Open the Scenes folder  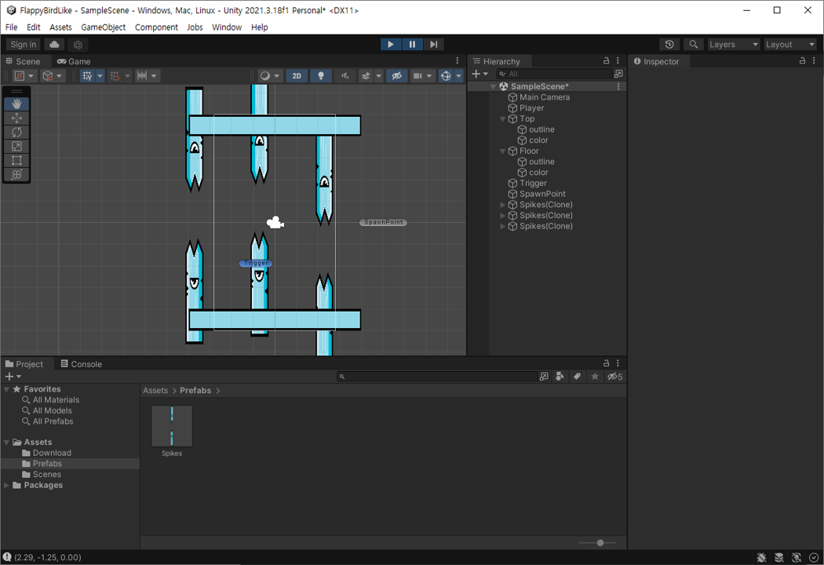47,474
